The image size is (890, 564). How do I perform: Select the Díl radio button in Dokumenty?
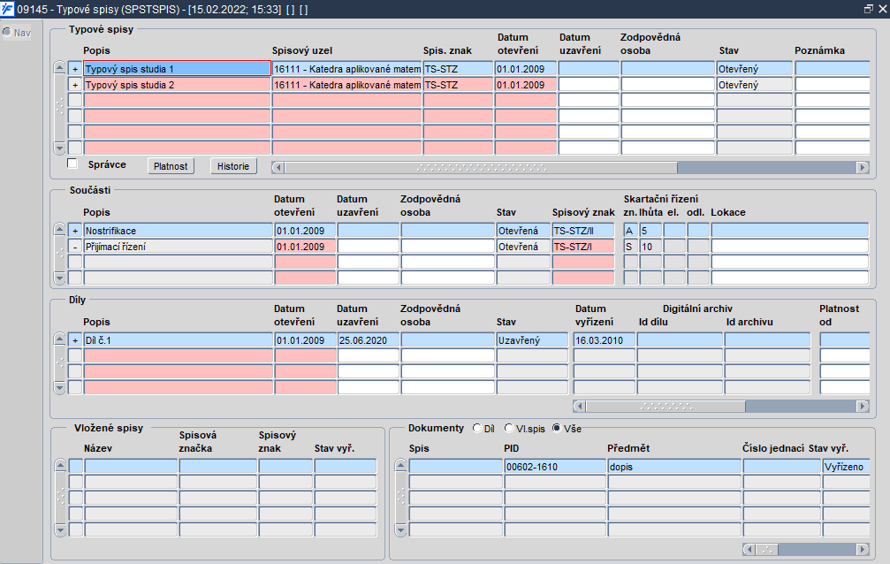point(476,428)
